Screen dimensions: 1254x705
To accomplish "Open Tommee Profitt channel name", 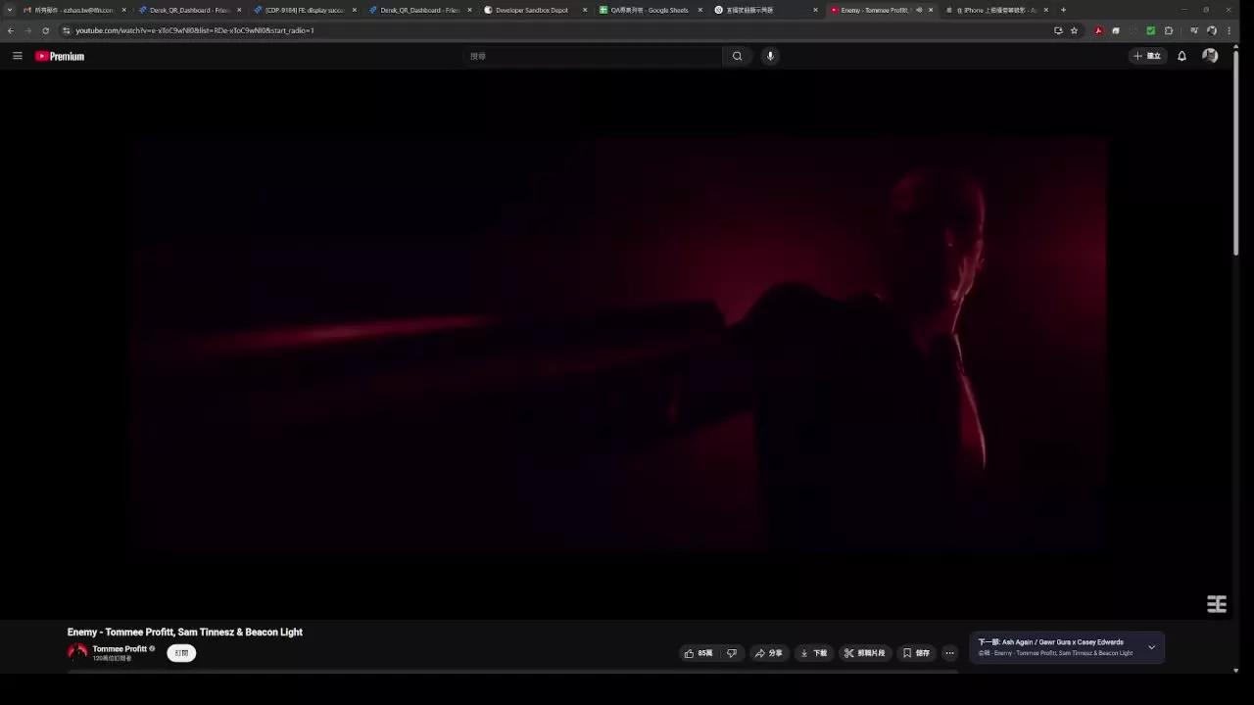I will point(120,648).
